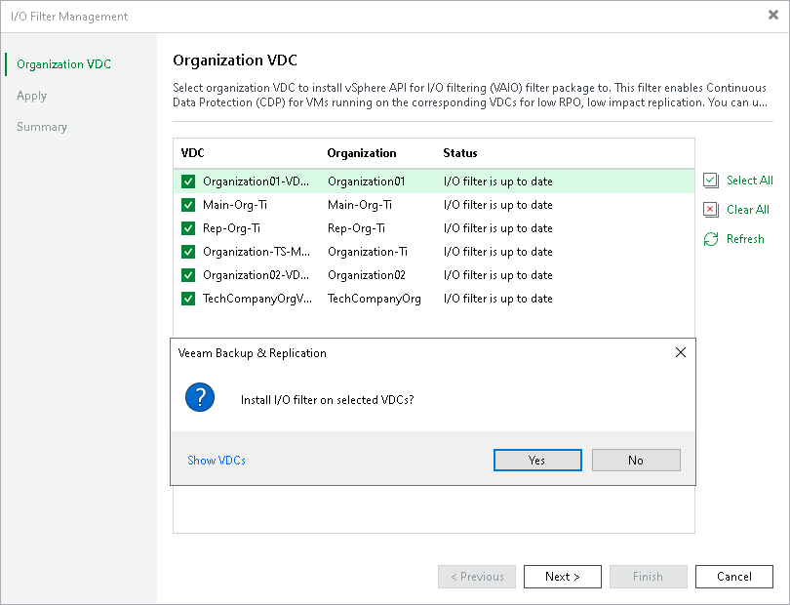
Task: Click the Next > button
Action: coord(563,577)
